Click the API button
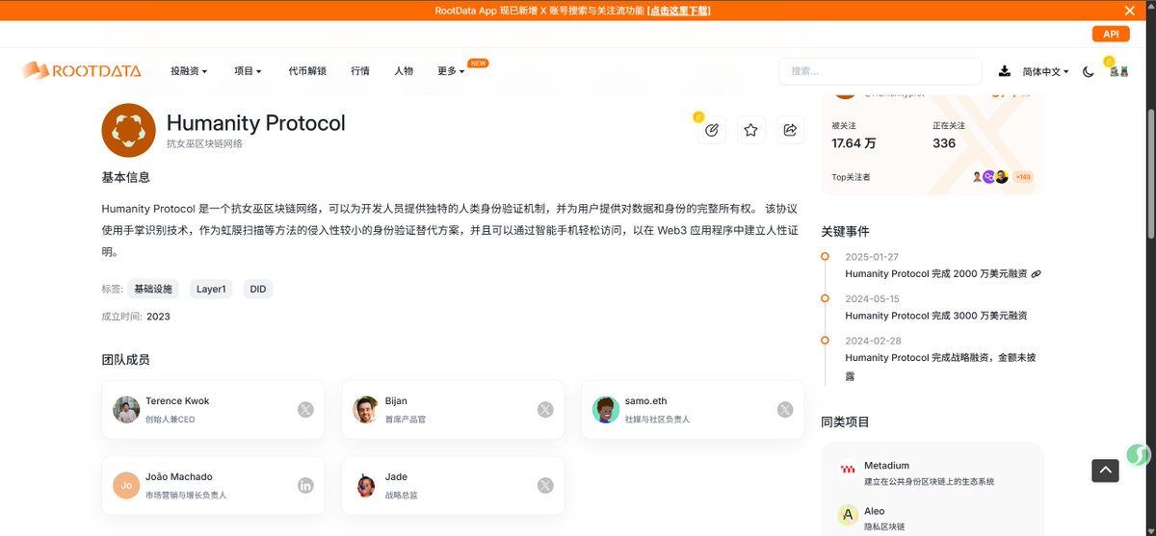The height and width of the screenshot is (536, 1156). click(1111, 34)
